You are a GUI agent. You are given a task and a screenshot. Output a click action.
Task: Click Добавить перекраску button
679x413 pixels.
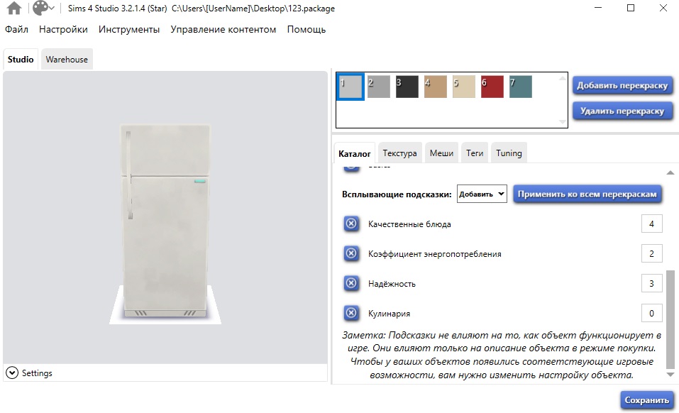click(x=622, y=85)
